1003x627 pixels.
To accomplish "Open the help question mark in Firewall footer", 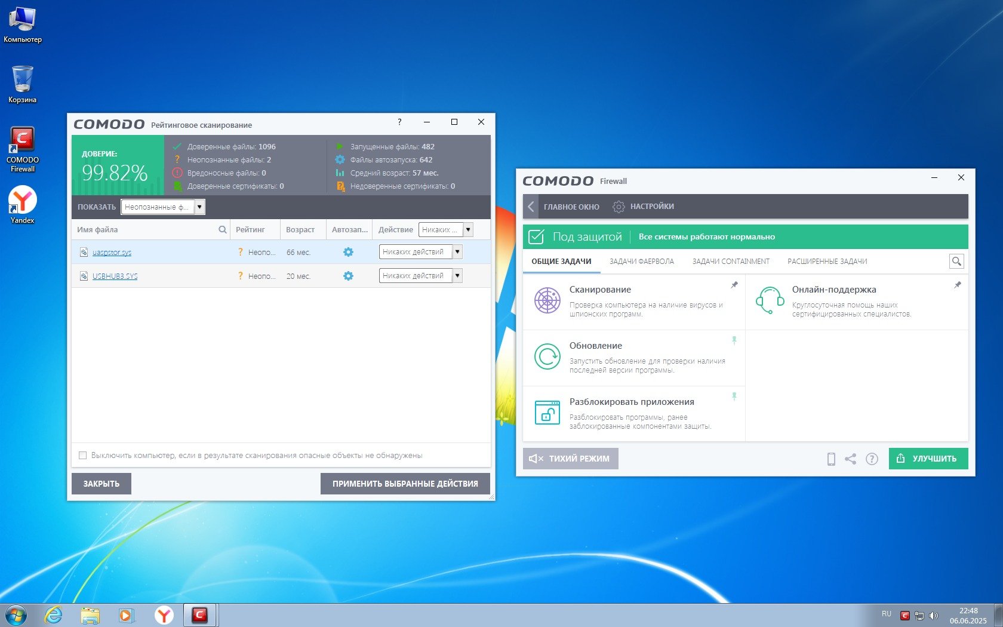I will 872,459.
